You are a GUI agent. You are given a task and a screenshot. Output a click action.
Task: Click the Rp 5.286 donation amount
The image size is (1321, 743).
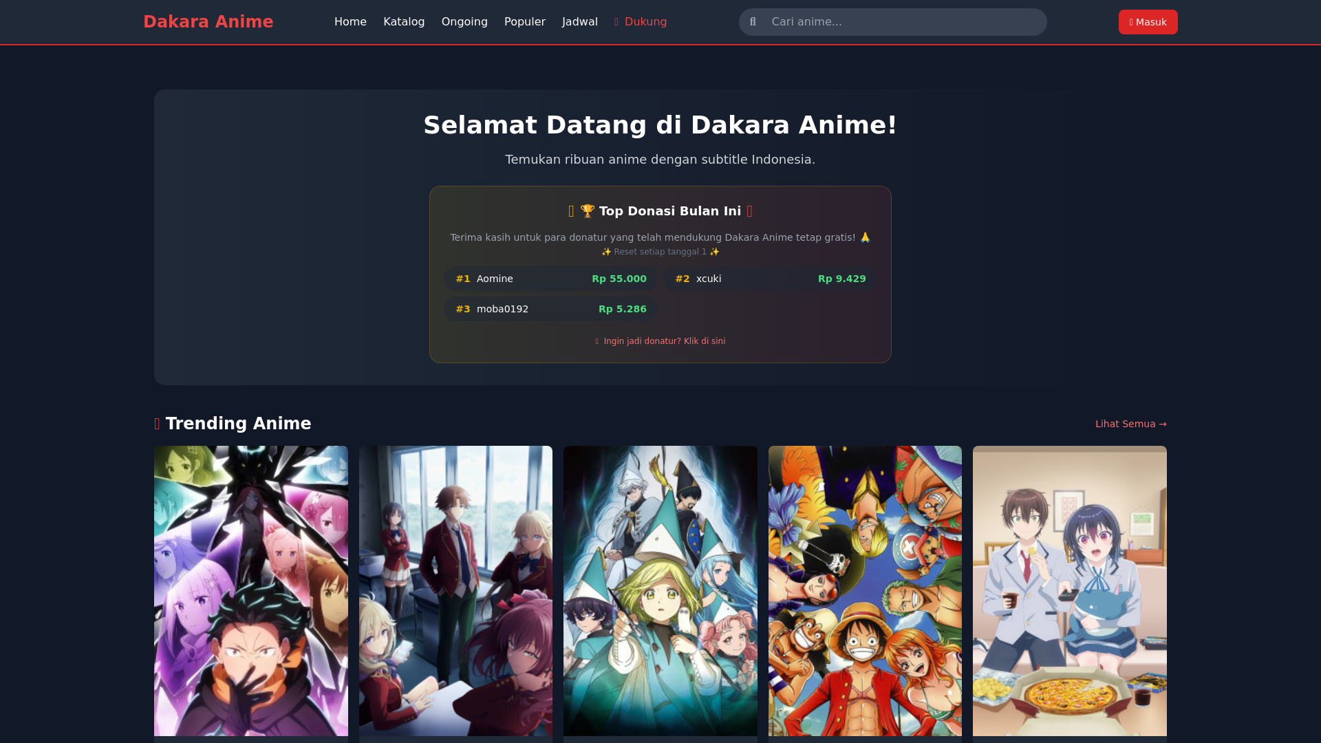[623, 309]
